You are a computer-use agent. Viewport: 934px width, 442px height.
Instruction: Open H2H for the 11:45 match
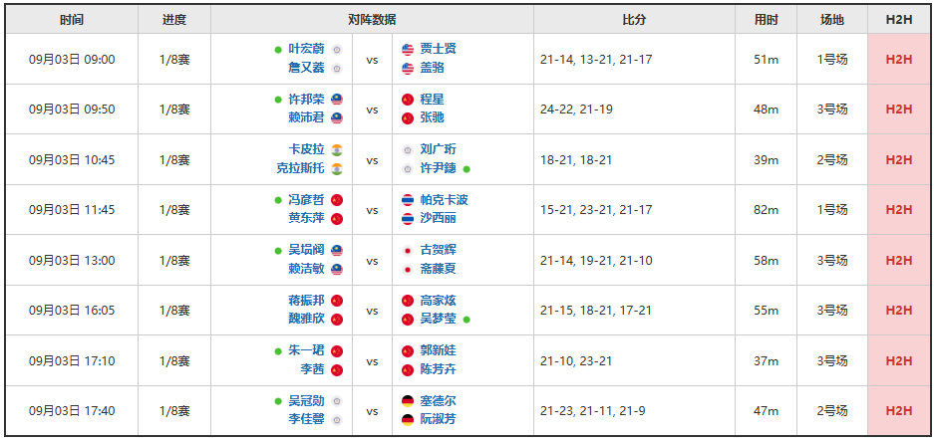[x=899, y=210]
